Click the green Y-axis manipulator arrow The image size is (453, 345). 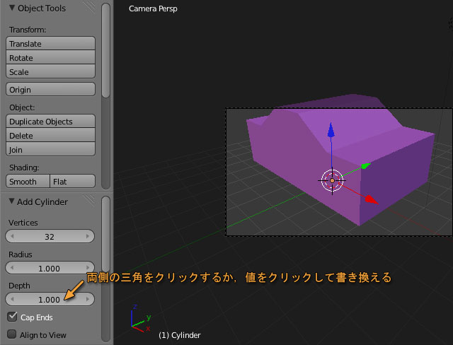[365, 166]
